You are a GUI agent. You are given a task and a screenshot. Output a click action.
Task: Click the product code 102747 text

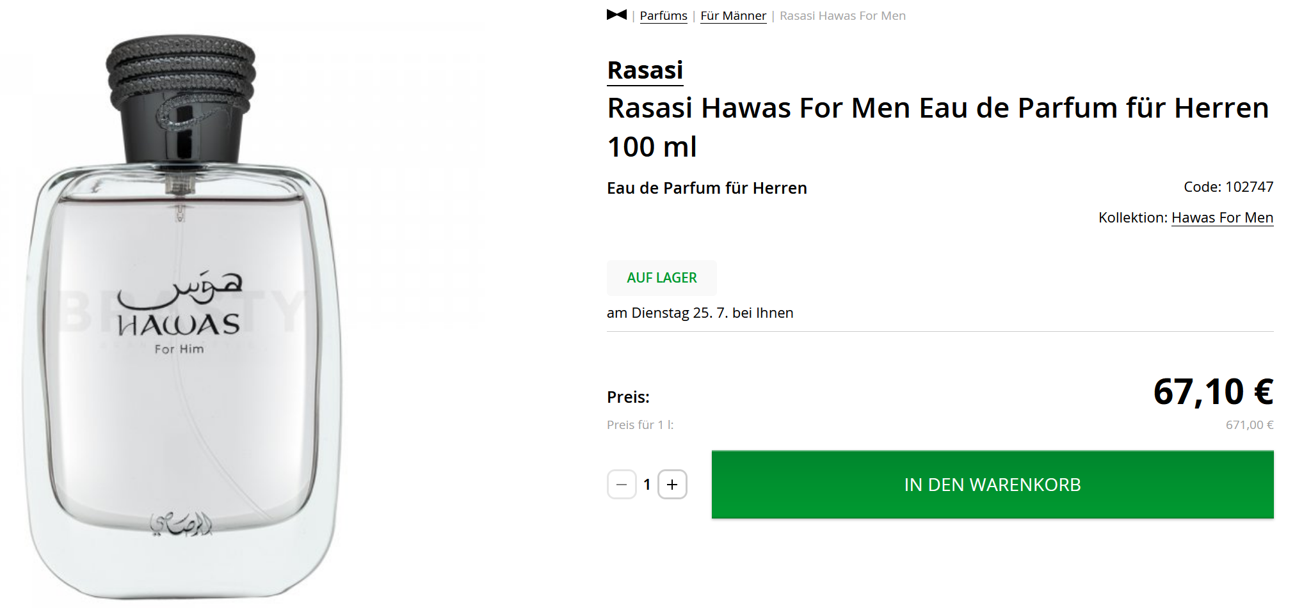[x=1228, y=187]
